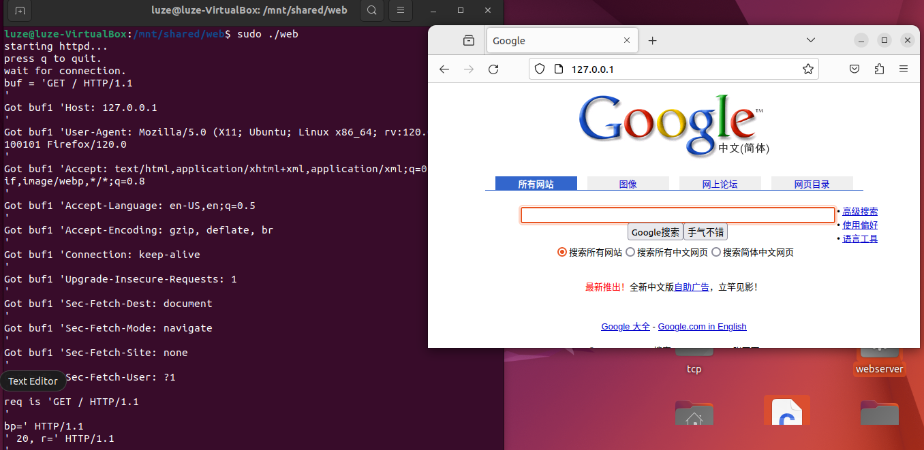Click the 'Sec-Fetch-Dest: document' line
Screen dimensions: 924x450
point(108,304)
